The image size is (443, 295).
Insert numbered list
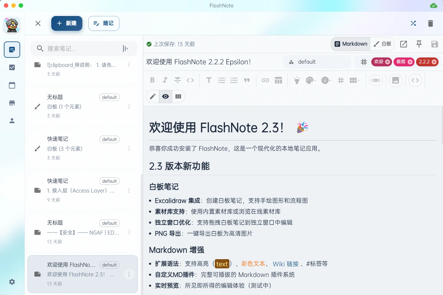point(234,80)
